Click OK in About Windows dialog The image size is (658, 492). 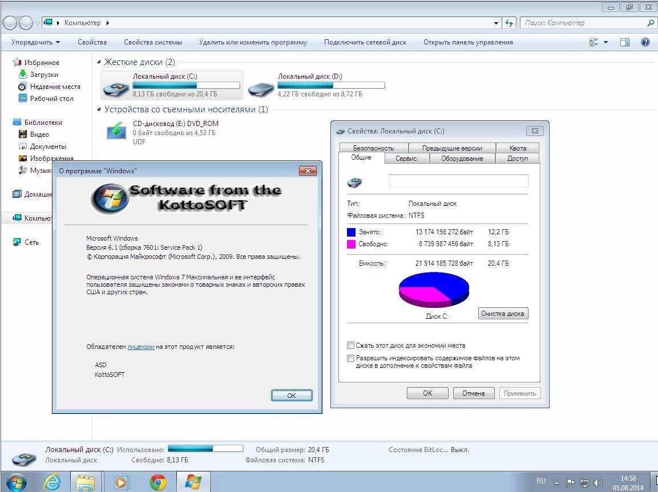pos(292,396)
